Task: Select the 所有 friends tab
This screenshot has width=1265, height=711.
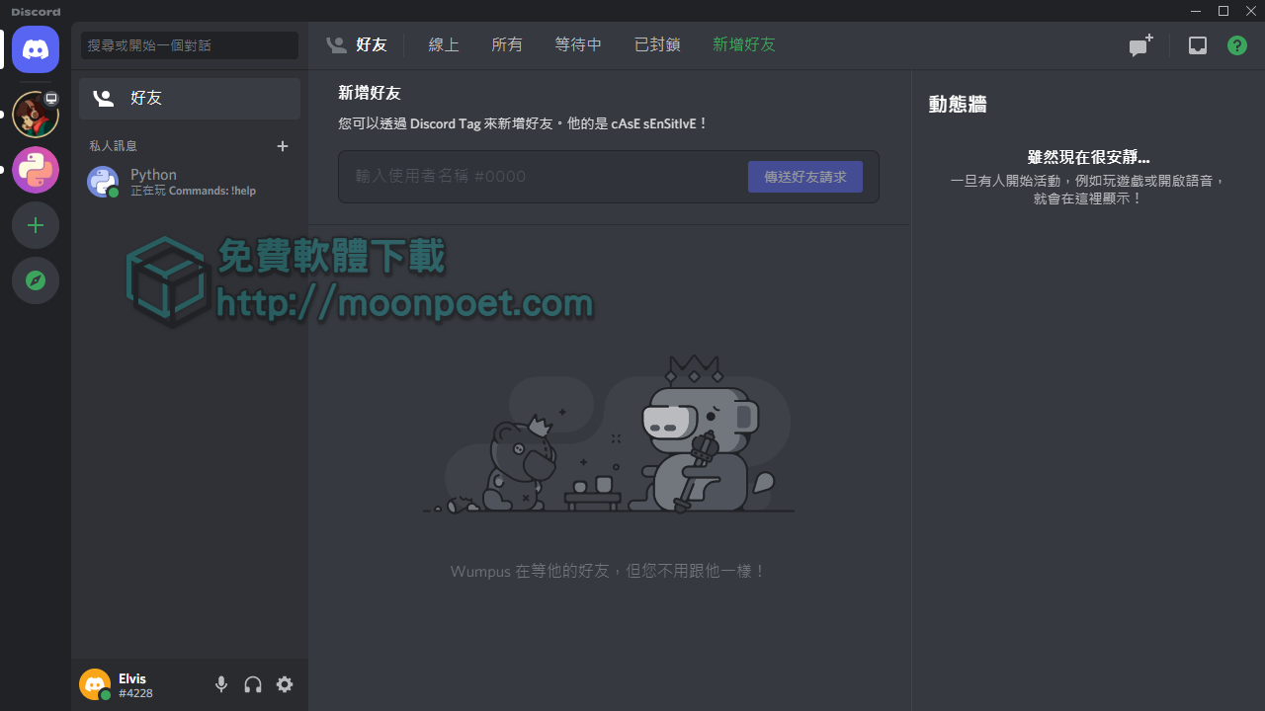Action: tap(507, 44)
